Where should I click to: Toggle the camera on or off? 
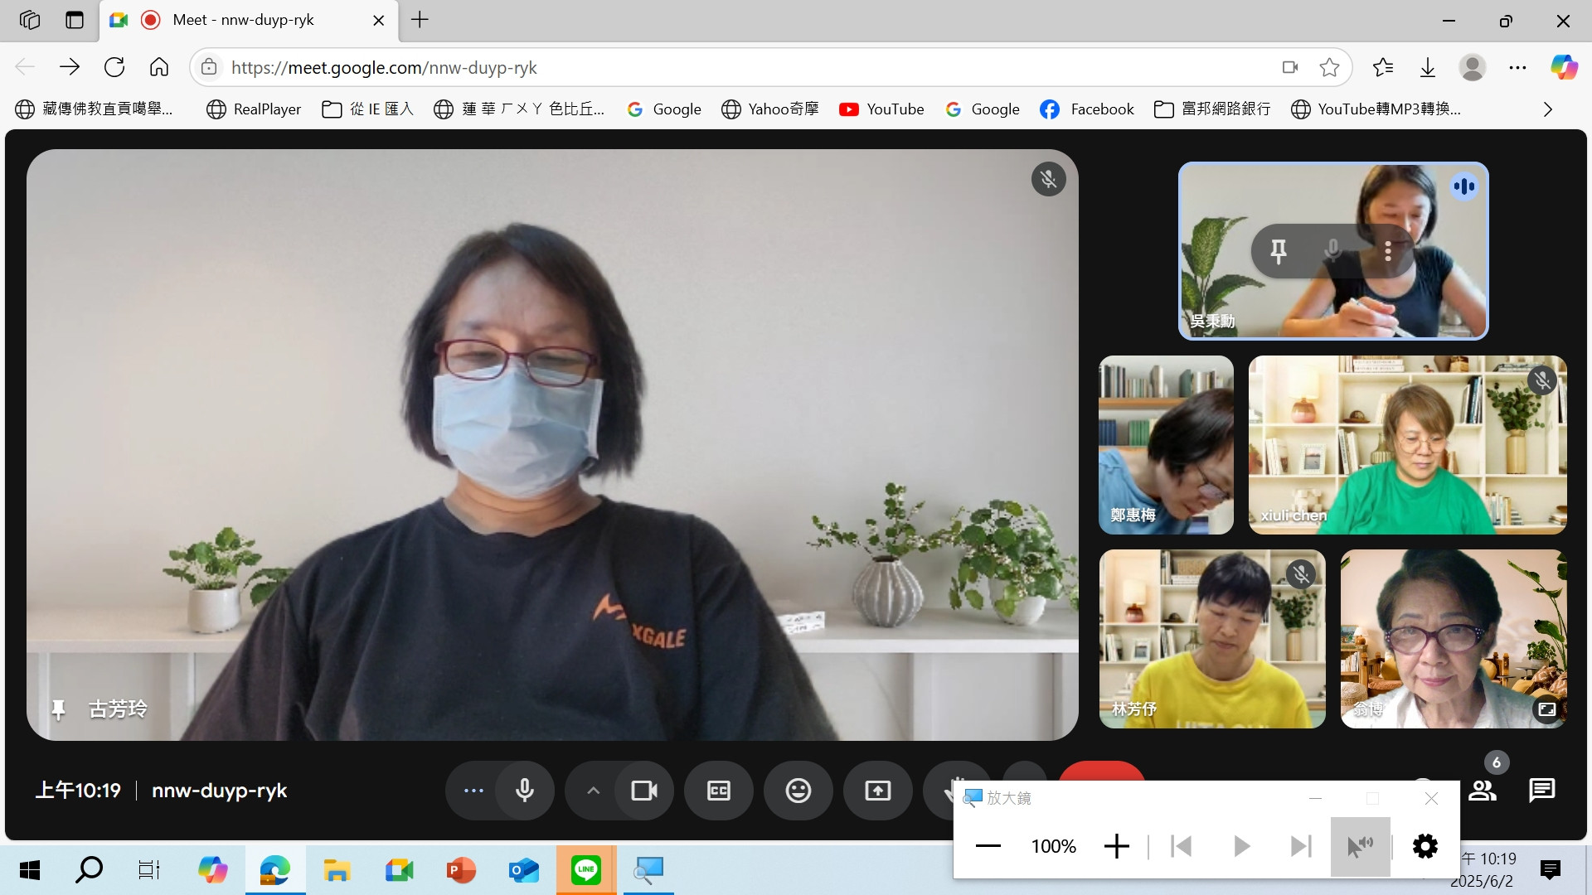[x=643, y=791]
